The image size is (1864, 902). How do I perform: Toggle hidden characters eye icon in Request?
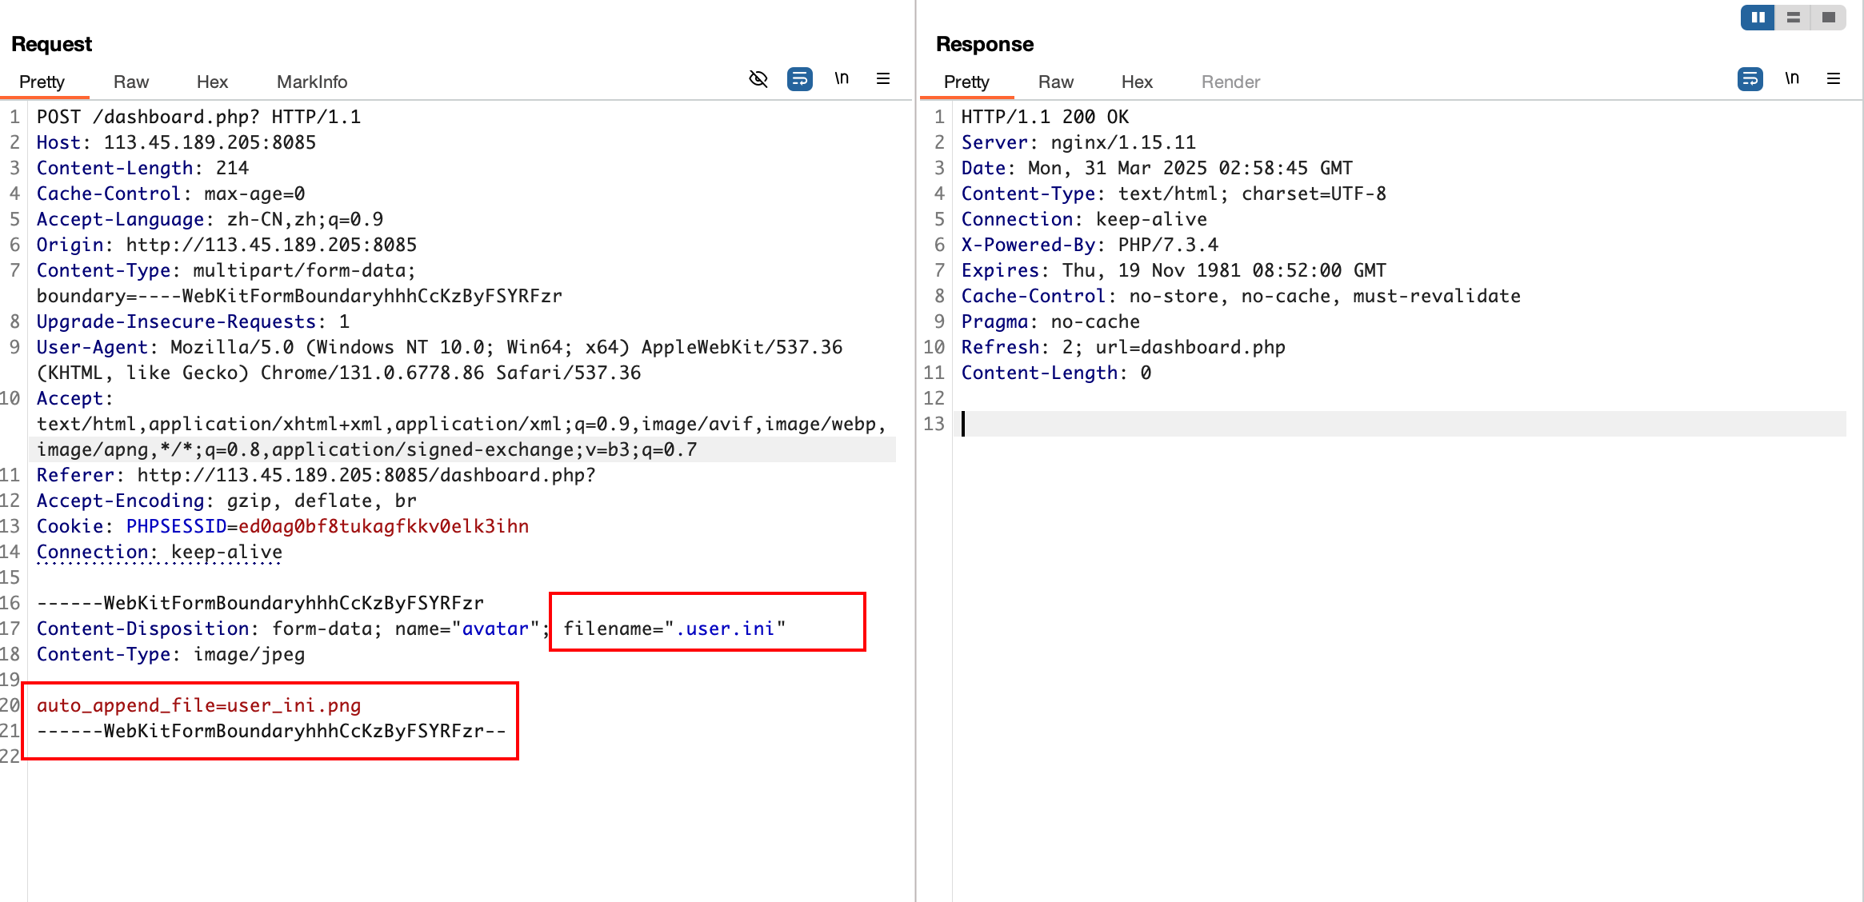(758, 78)
